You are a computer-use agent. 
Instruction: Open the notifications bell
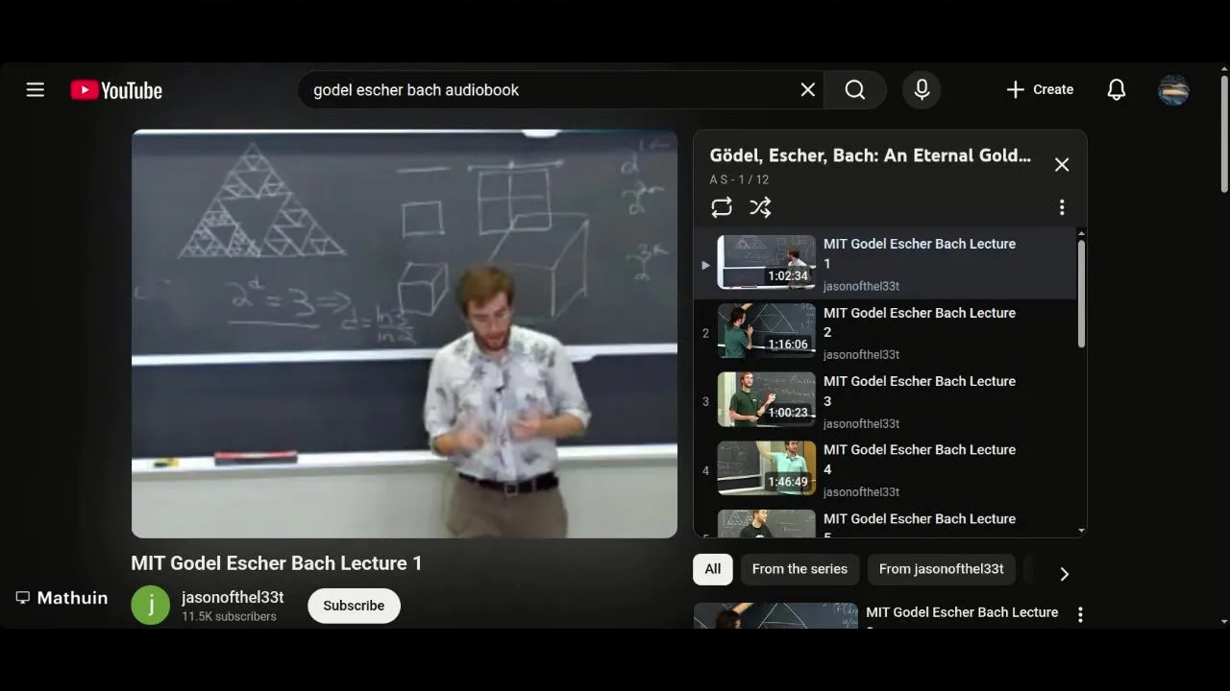pos(1116,90)
